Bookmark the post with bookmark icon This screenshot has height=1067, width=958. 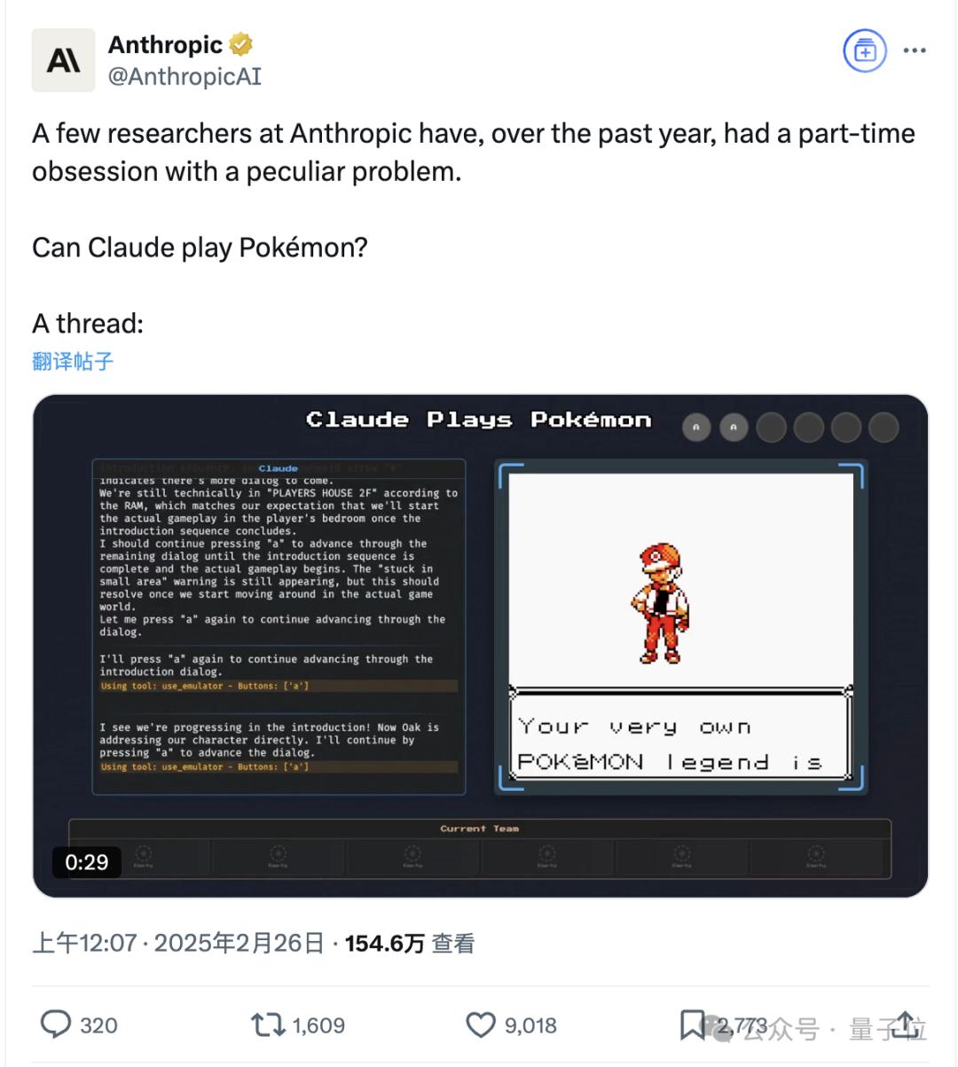pos(692,1025)
